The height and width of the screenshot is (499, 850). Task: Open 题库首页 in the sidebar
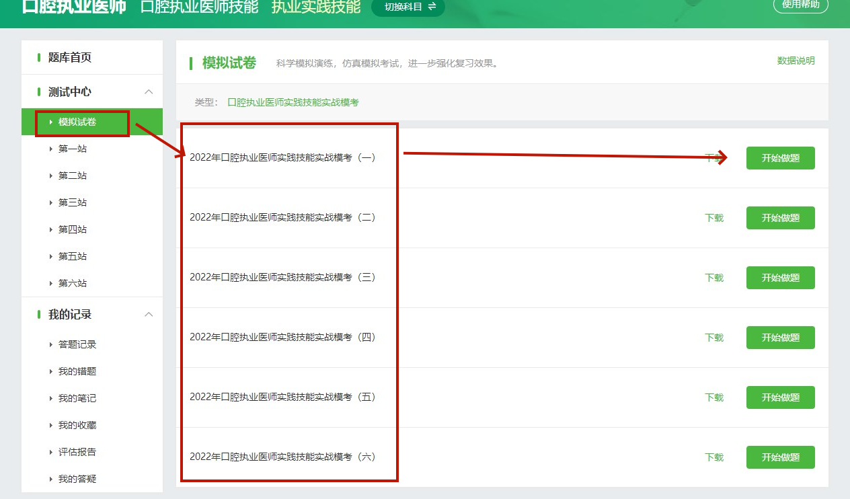coord(69,58)
